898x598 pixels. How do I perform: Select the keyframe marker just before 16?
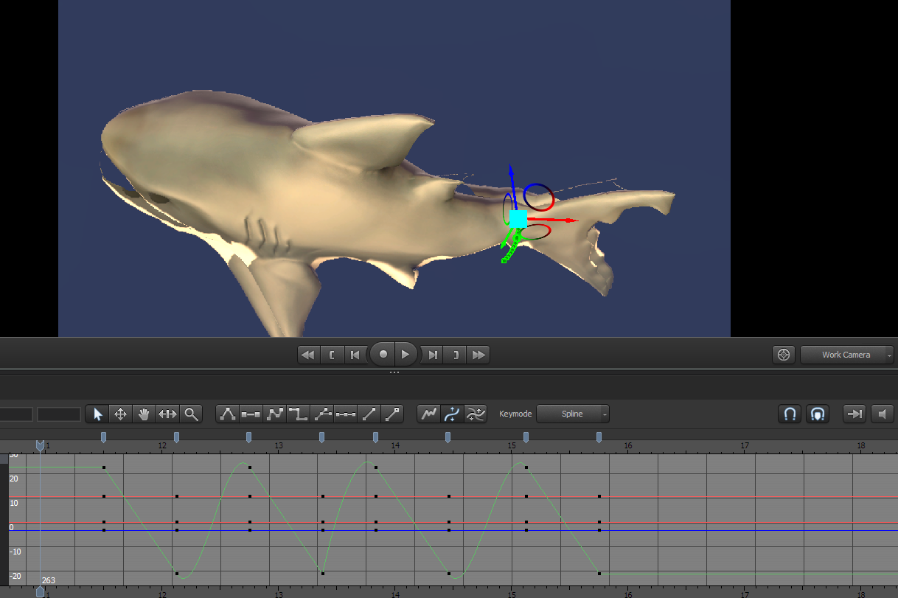(x=599, y=437)
